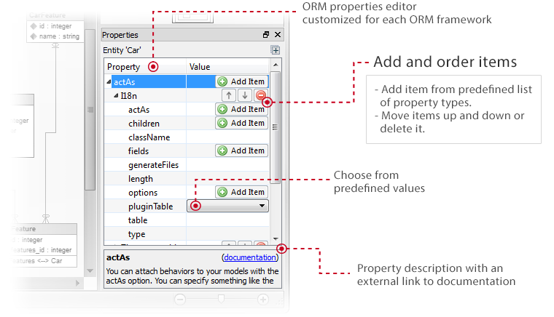Delete the I18n item with red minus icon
Image resolution: width=554 pixels, height=317 pixels.
pos(260,95)
